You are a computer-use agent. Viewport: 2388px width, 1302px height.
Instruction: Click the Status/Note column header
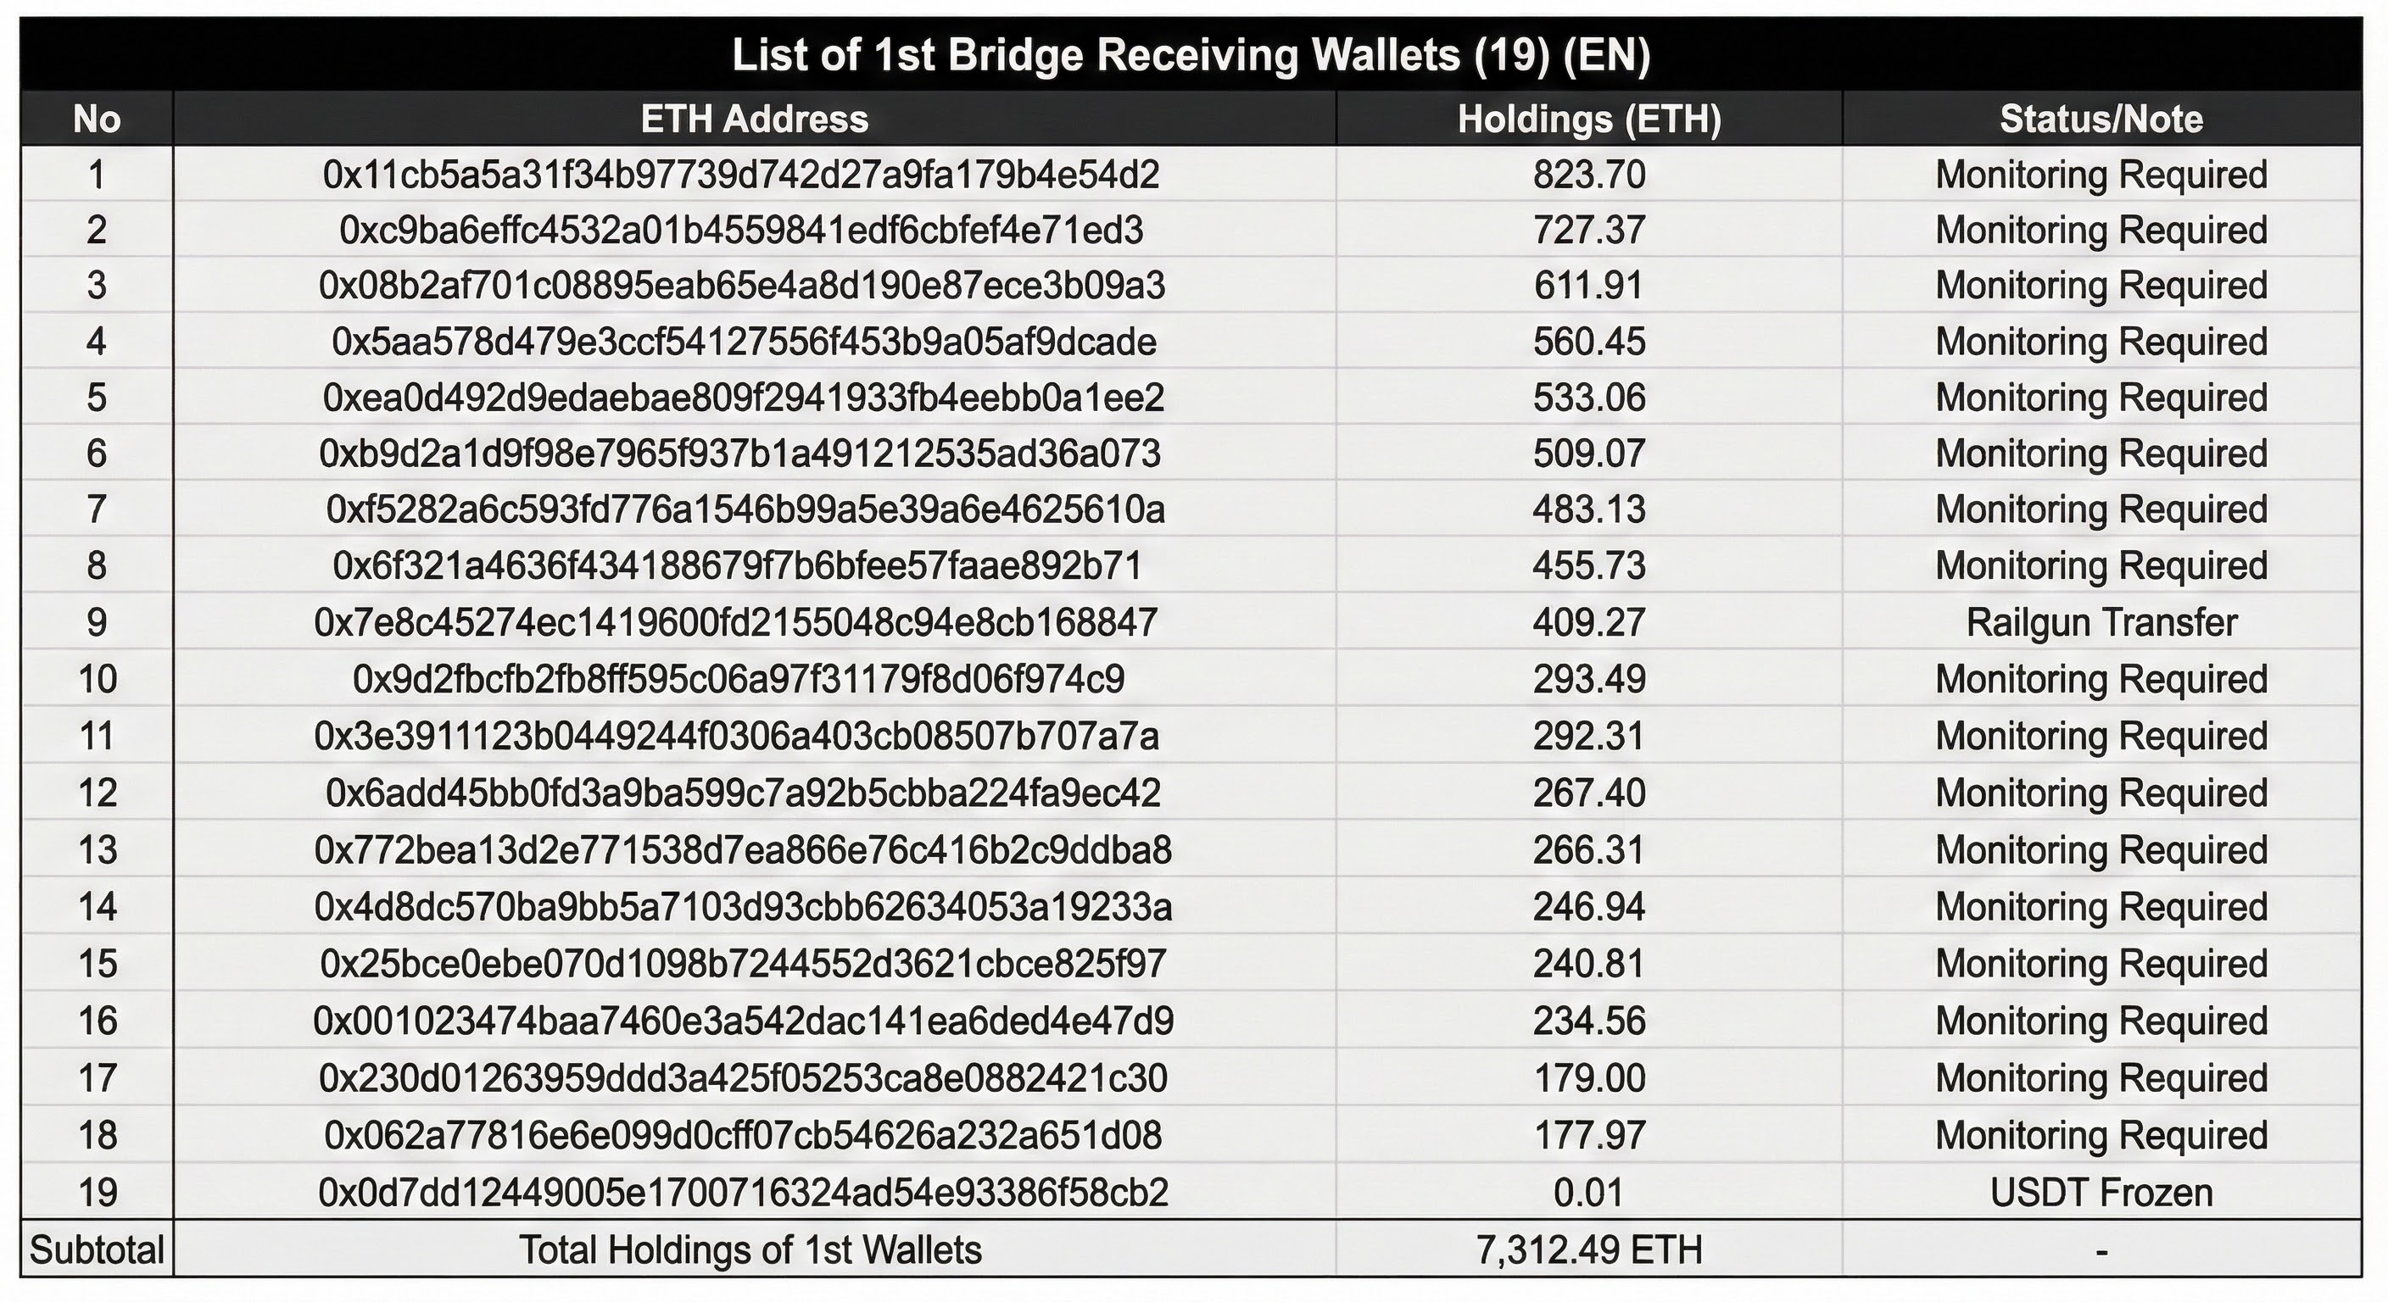(2101, 120)
